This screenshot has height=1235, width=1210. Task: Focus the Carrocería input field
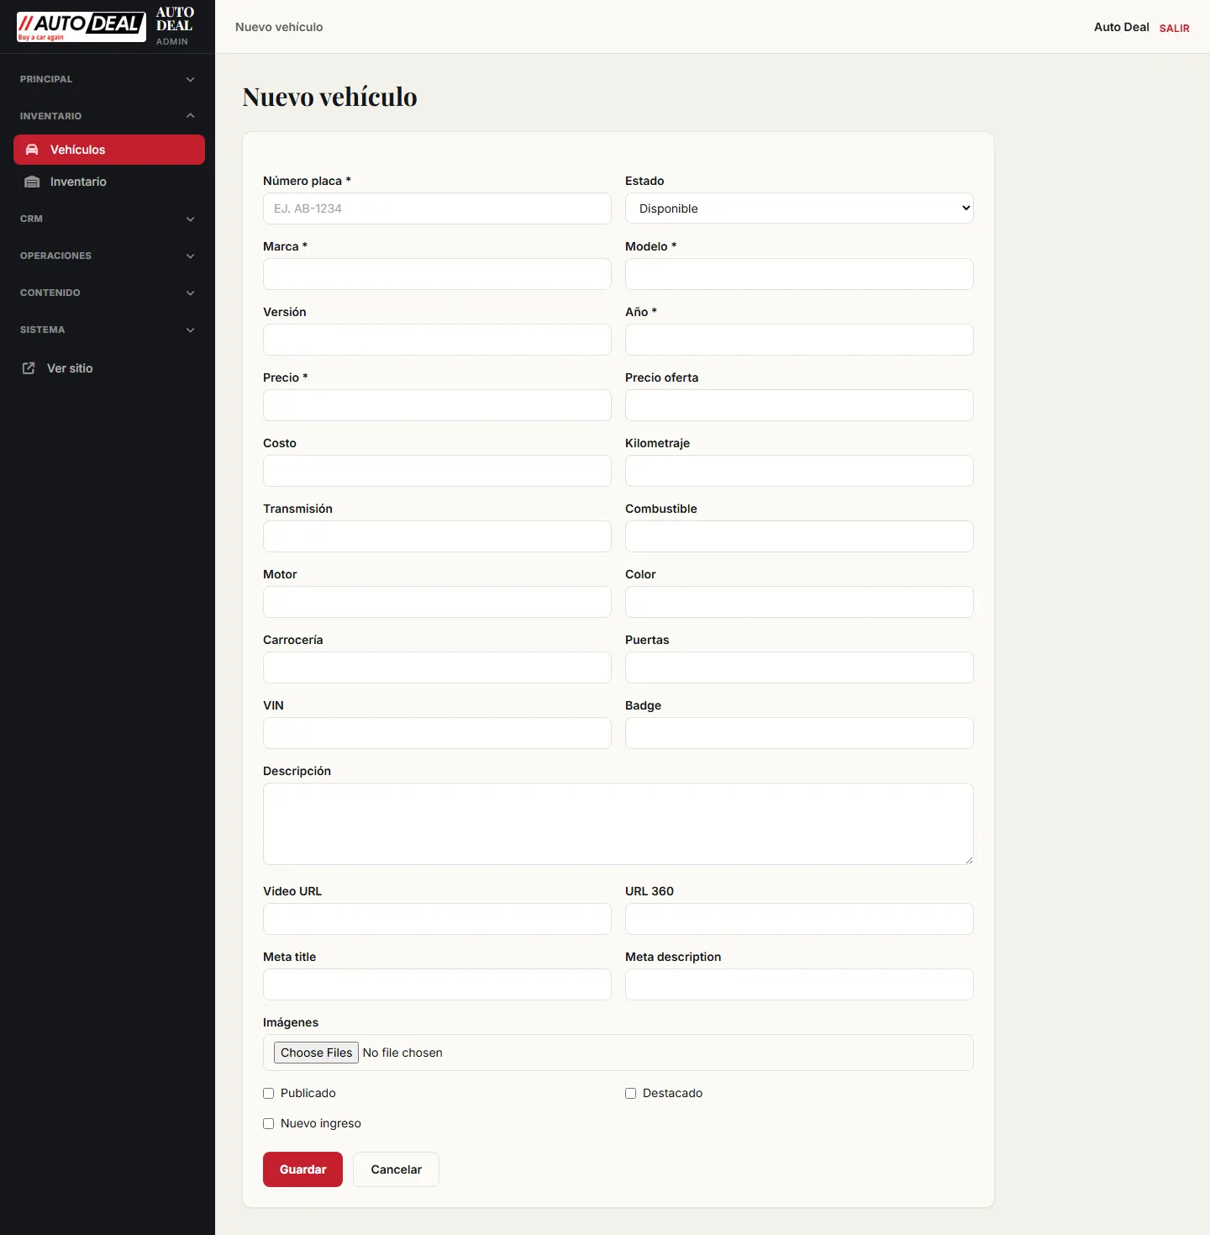(437, 668)
